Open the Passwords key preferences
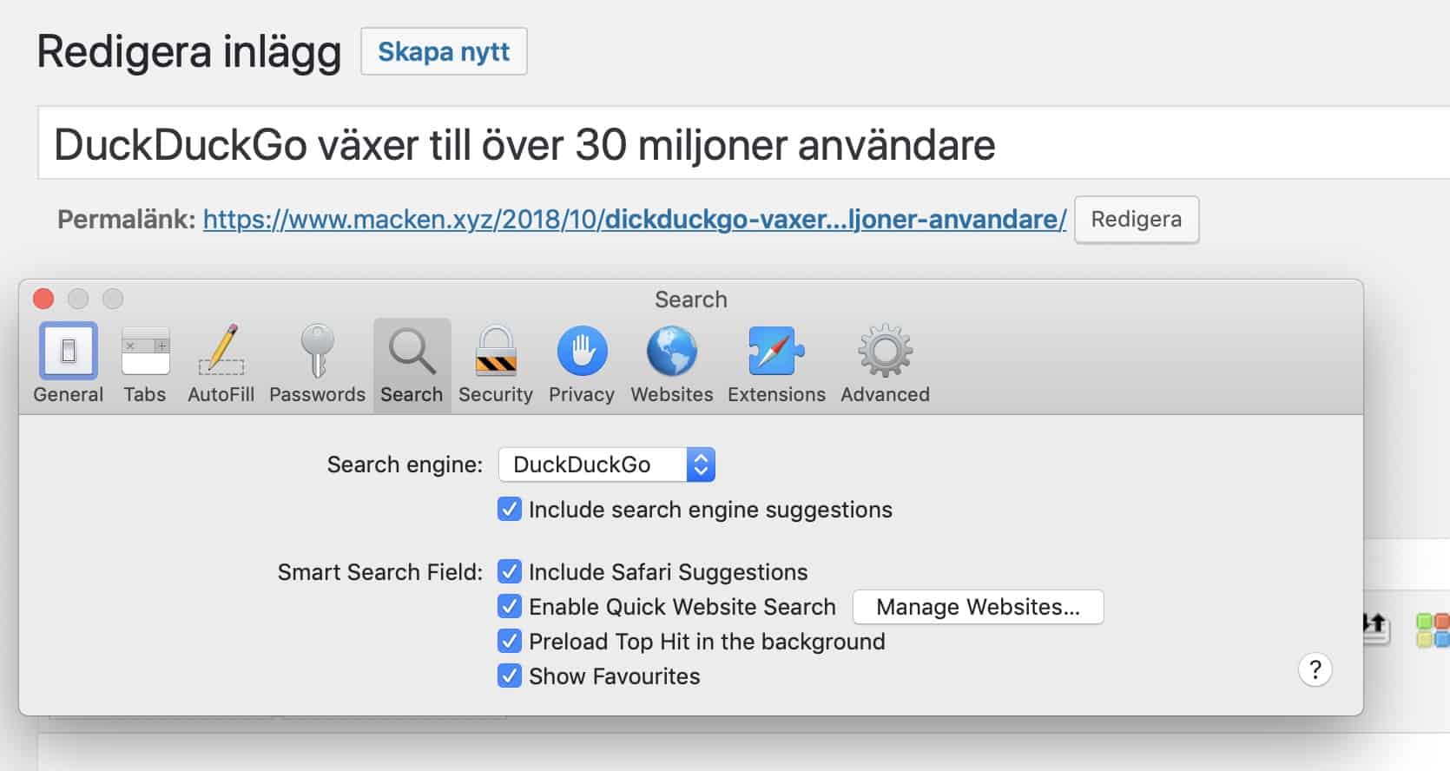The height and width of the screenshot is (771, 1450). point(317,363)
